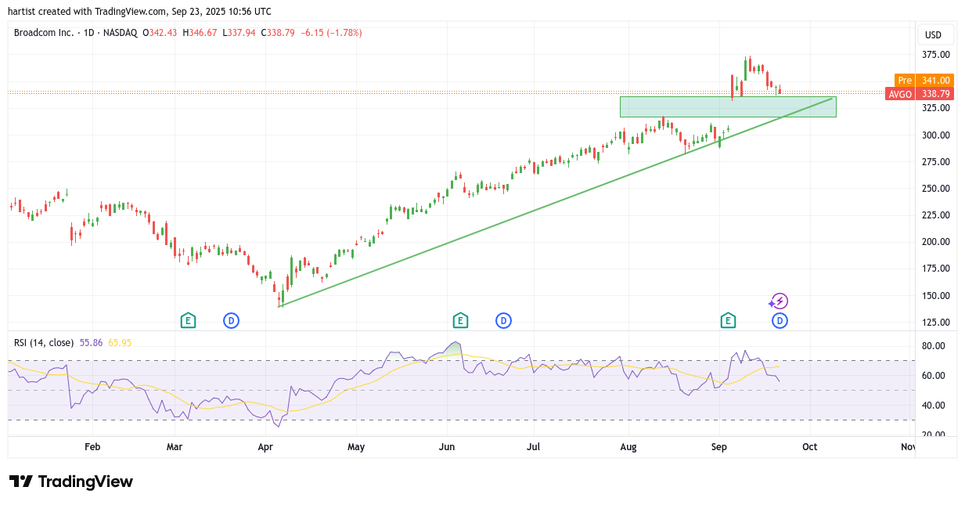Image resolution: width=965 pixels, height=505 pixels.
Task: Click the early June earnings E marker
Action: pyautogui.click(x=460, y=320)
